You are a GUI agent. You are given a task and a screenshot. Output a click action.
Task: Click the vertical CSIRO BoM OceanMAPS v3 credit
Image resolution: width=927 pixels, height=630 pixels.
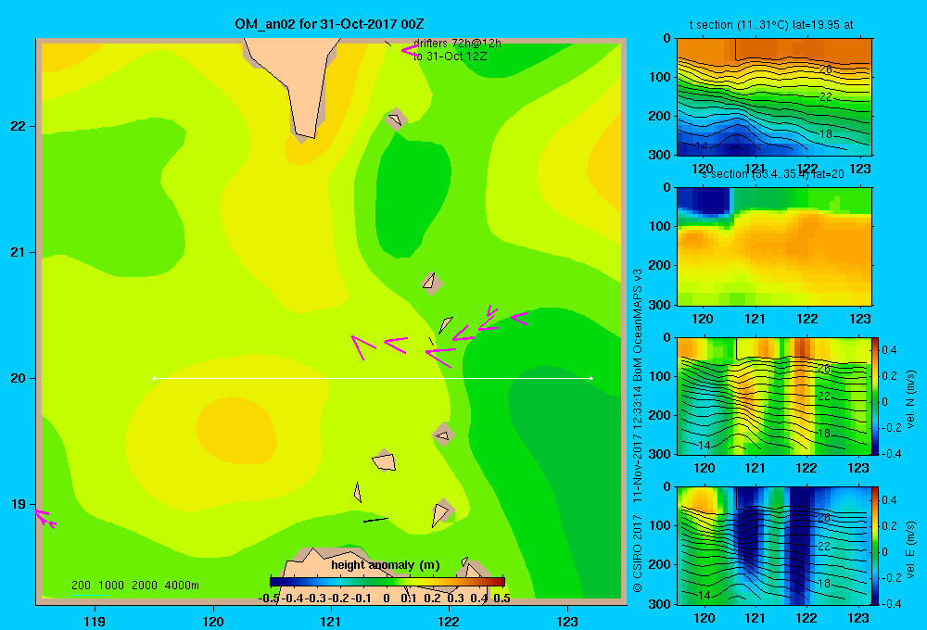point(638,430)
